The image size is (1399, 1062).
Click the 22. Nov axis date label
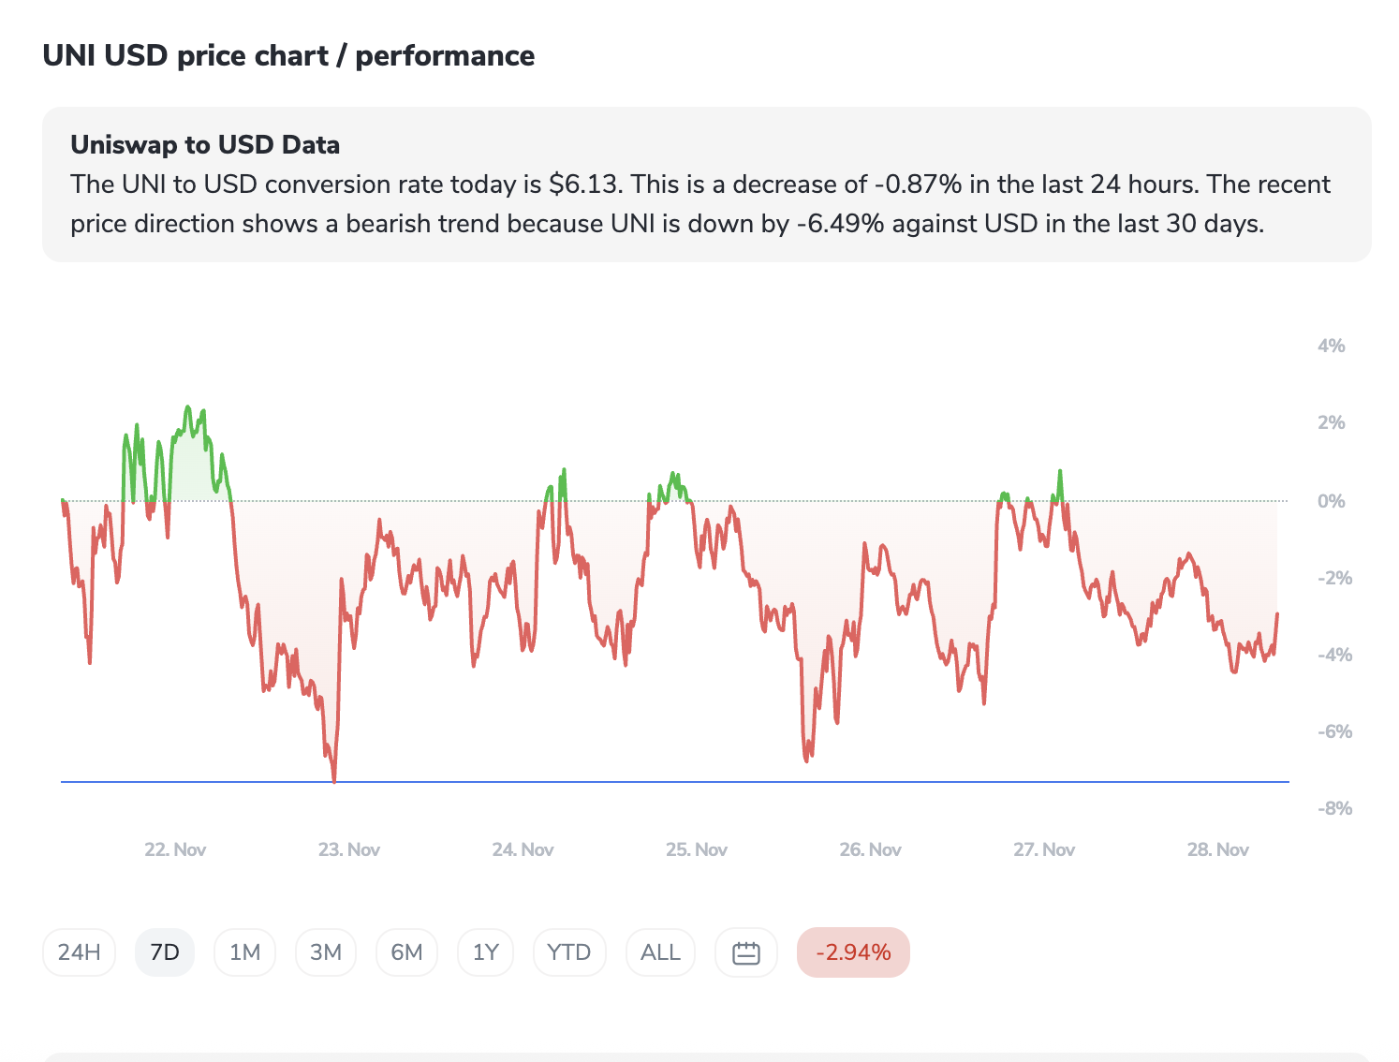(175, 849)
